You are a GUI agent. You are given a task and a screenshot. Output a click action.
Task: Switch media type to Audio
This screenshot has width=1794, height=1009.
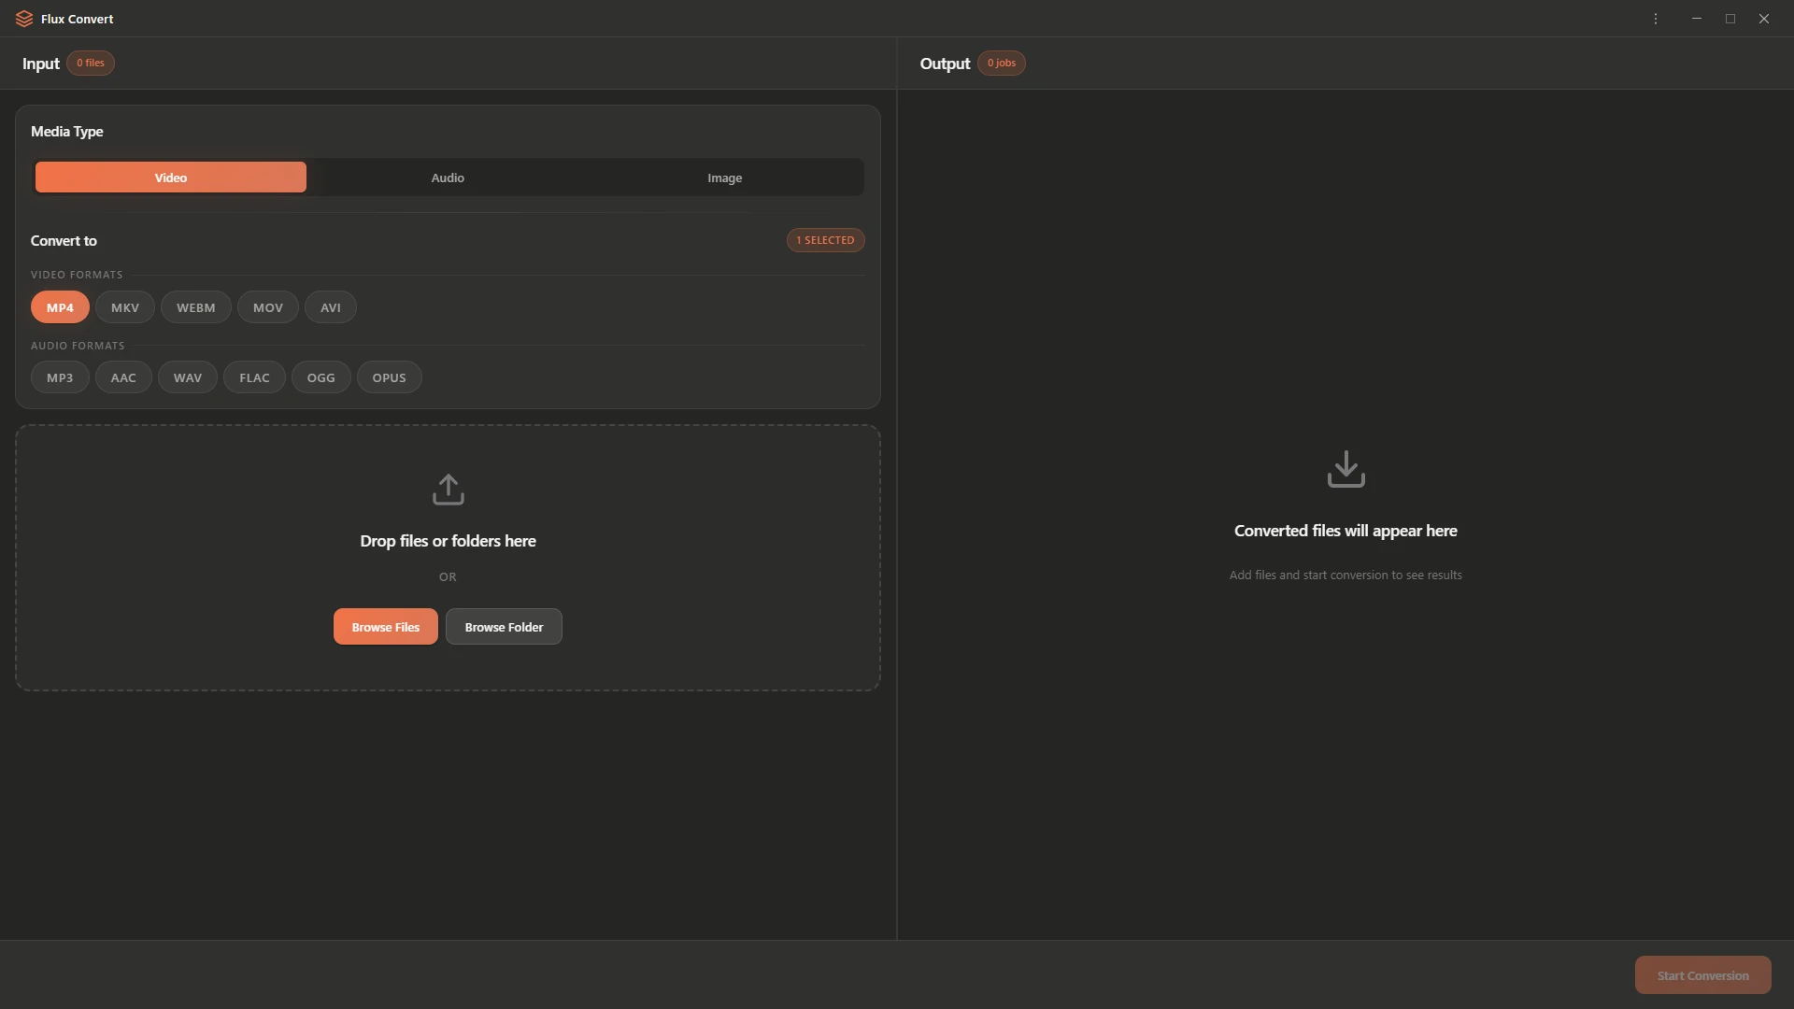pos(447,177)
